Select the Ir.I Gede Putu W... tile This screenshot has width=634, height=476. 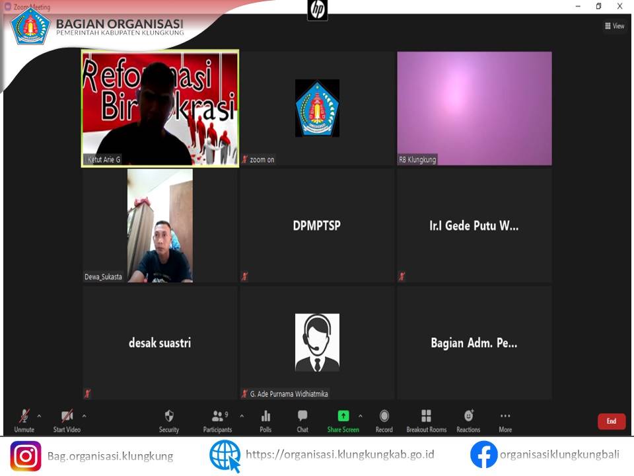point(474,225)
